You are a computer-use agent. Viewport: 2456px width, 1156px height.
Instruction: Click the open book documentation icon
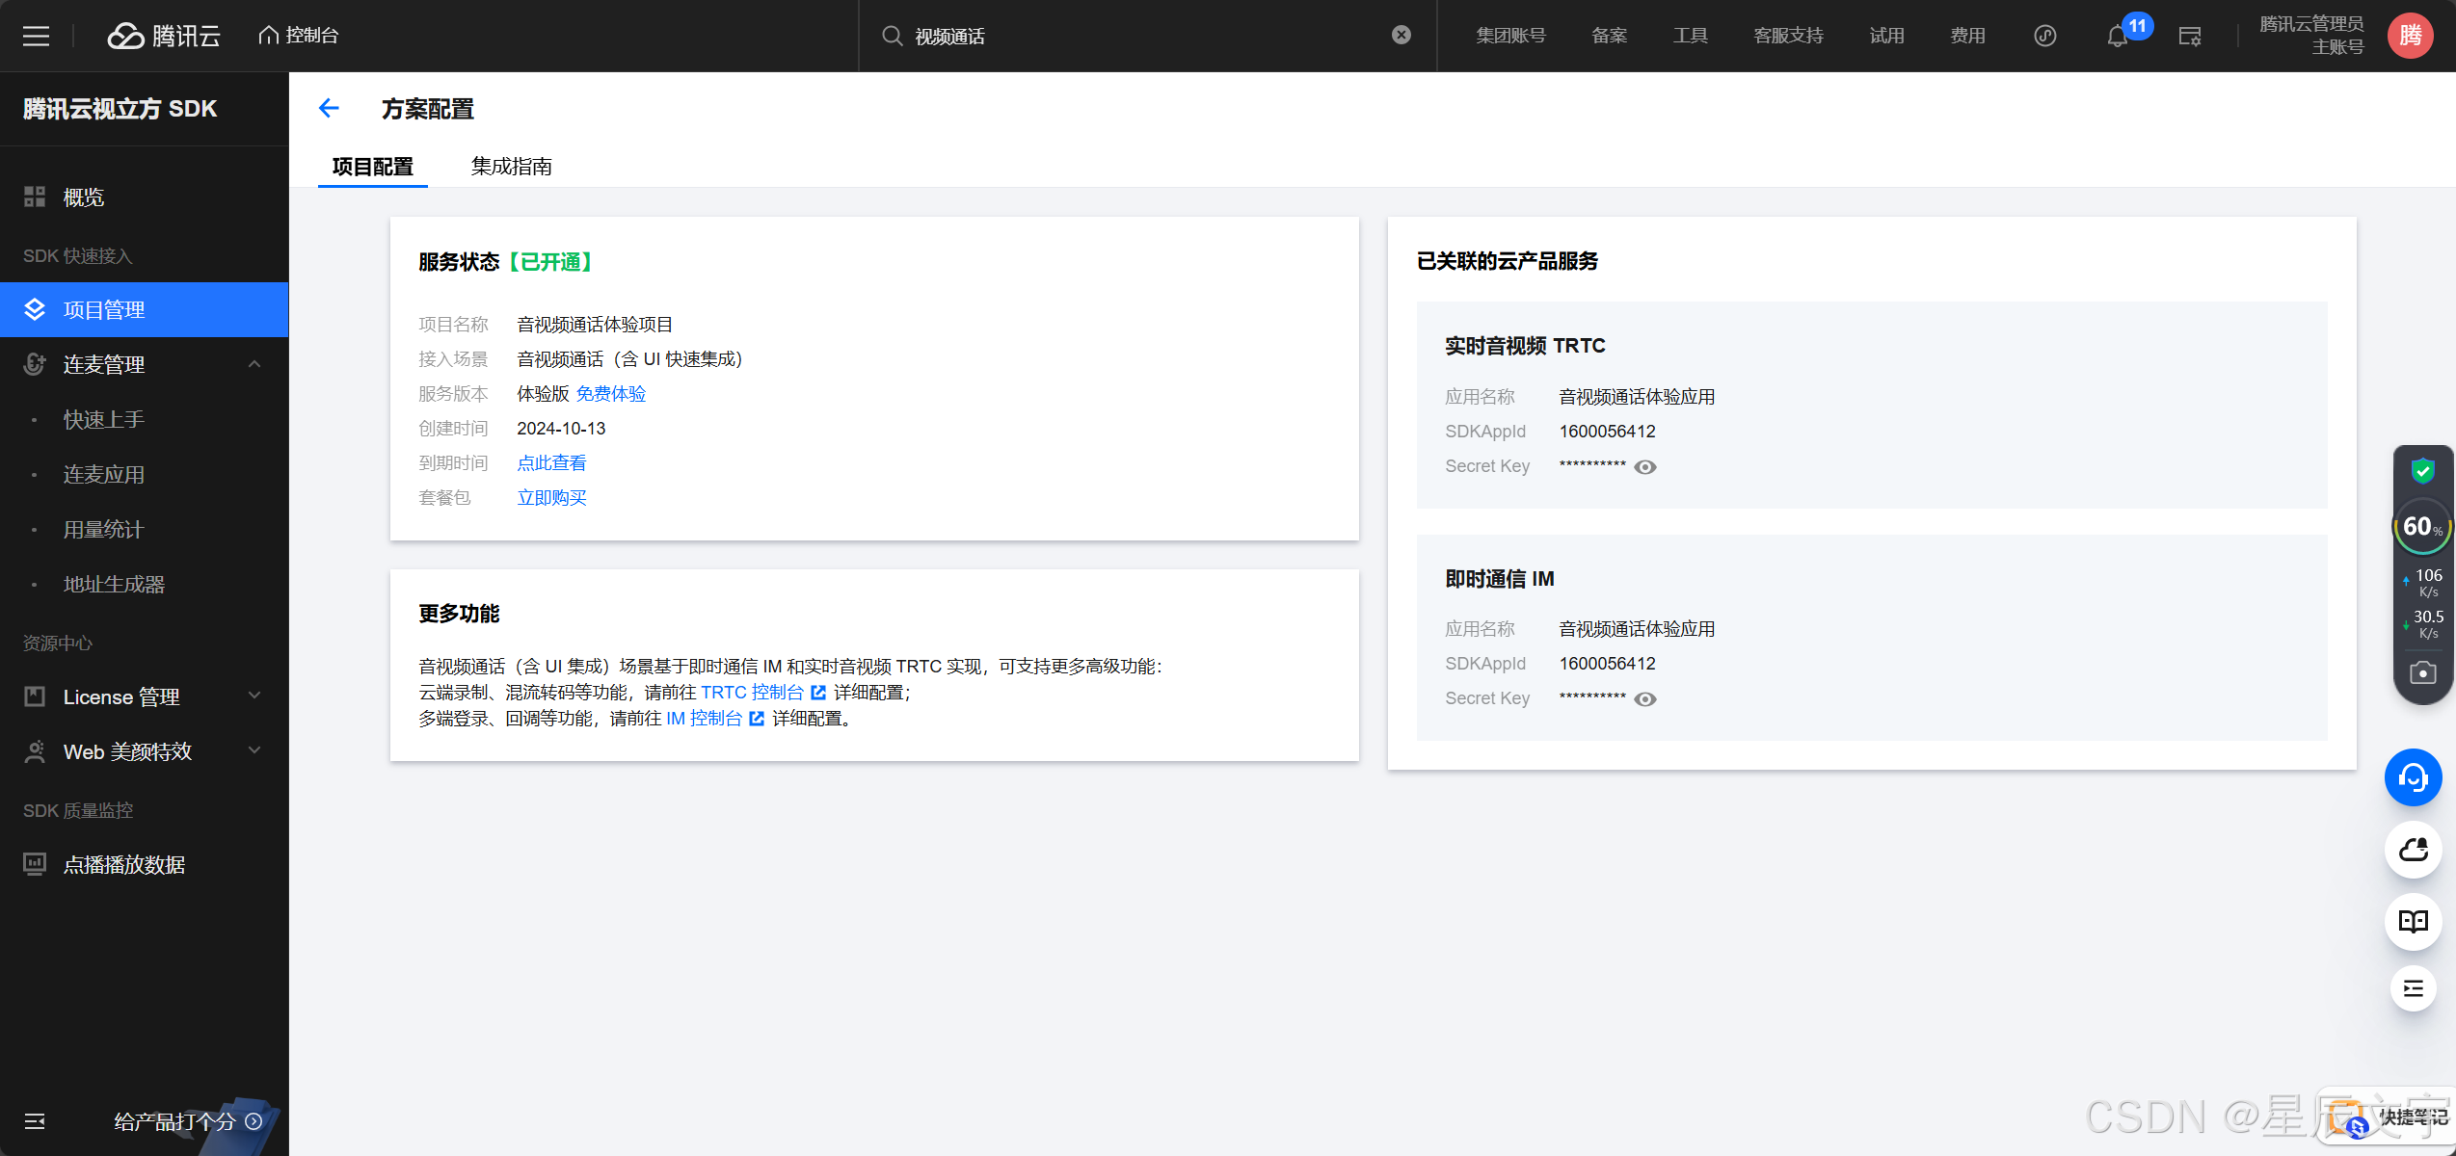[x=2413, y=921]
